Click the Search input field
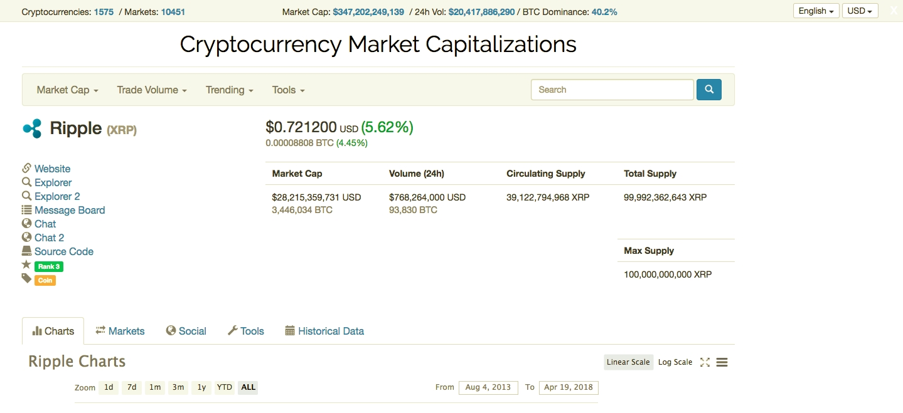 612,90
